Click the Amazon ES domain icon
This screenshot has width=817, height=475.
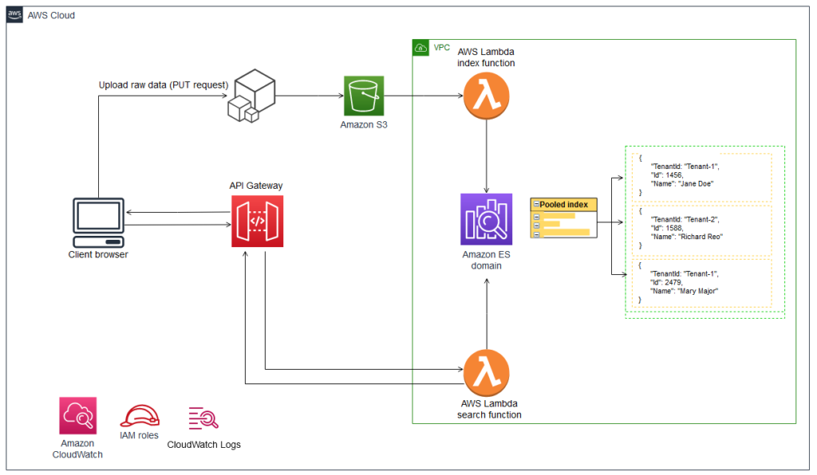tap(486, 219)
